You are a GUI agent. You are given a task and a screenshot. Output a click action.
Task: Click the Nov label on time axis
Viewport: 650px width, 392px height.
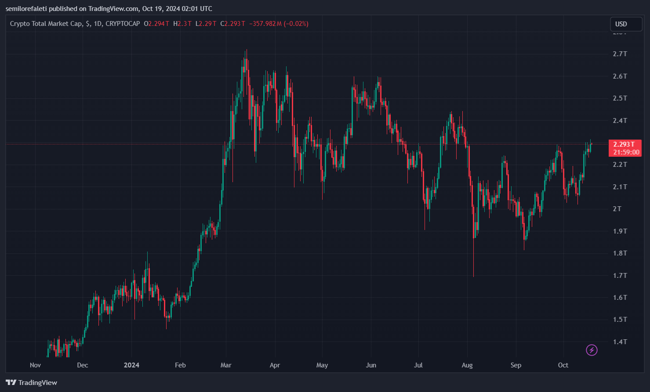click(35, 365)
